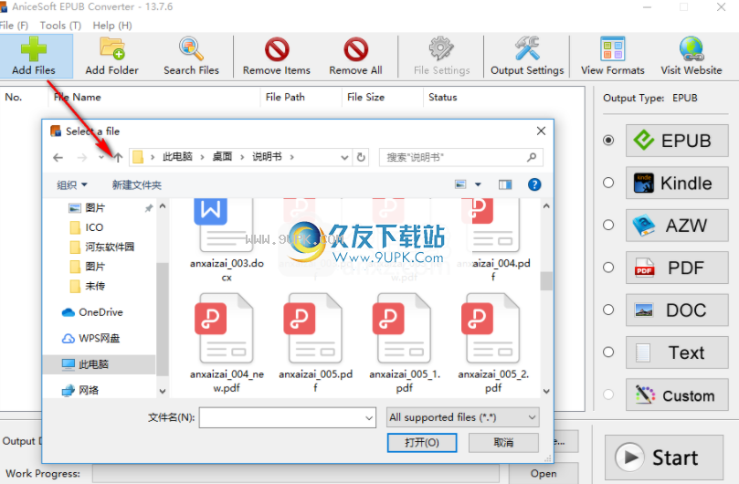Open the Add Folder tool

point(111,56)
